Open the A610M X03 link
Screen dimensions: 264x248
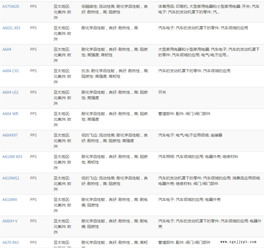(x=12, y=157)
